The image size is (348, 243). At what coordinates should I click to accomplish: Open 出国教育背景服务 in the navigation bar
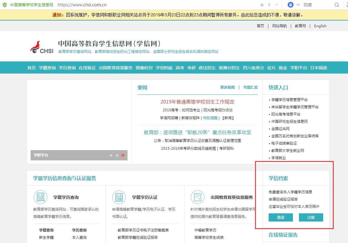click(x=116, y=68)
